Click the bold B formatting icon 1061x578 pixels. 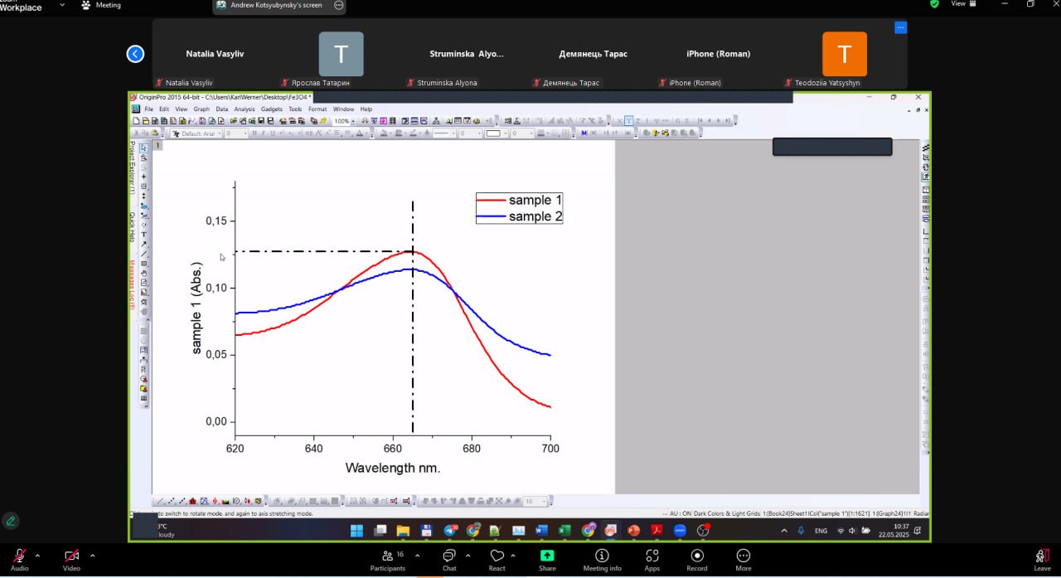pos(254,134)
